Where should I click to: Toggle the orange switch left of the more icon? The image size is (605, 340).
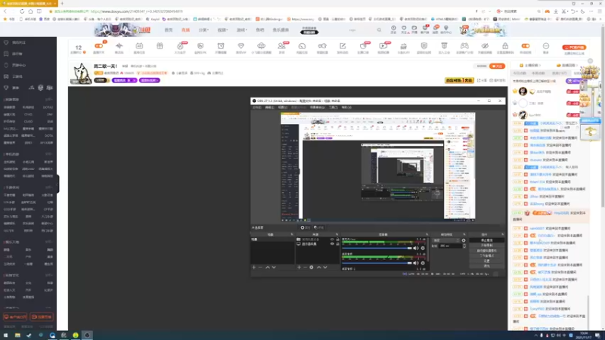click(526, 46)
